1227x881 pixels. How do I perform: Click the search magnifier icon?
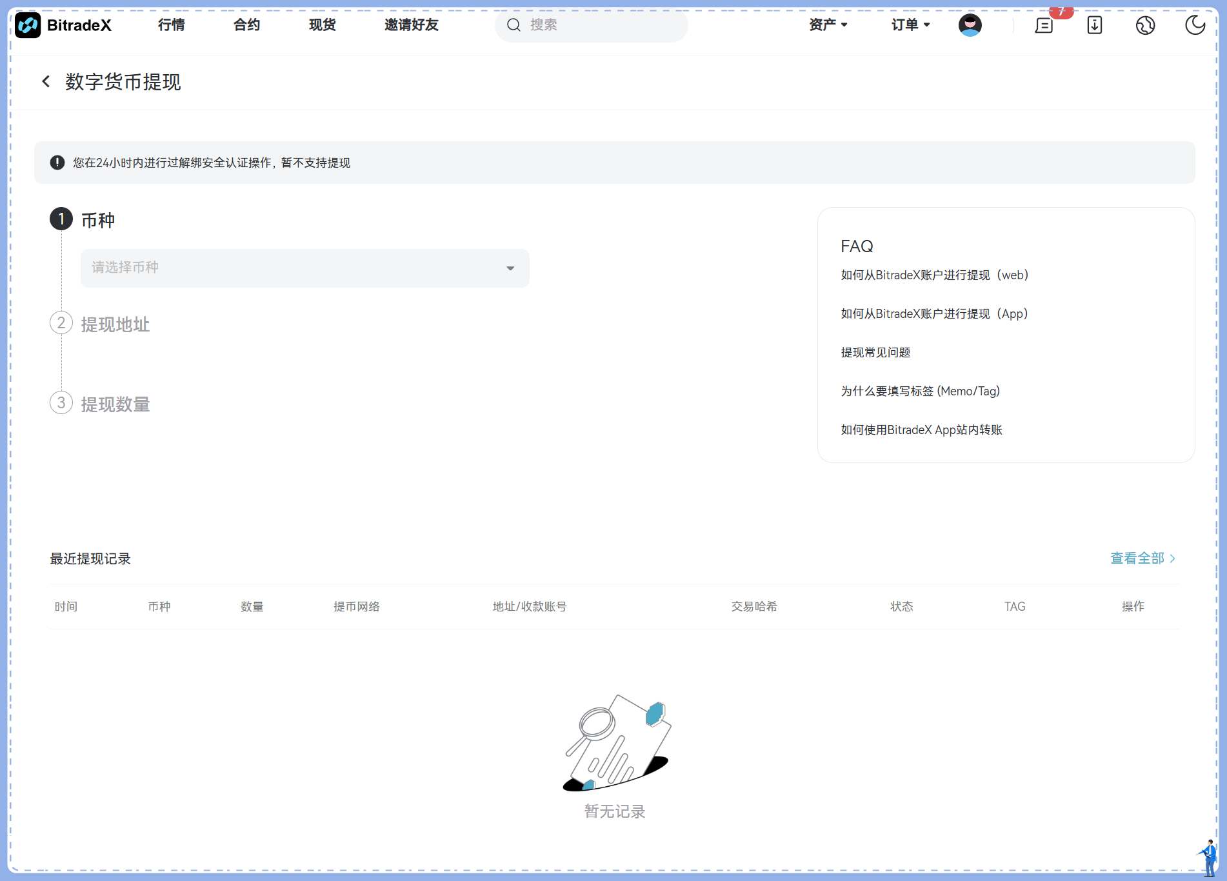click(514, 25)
